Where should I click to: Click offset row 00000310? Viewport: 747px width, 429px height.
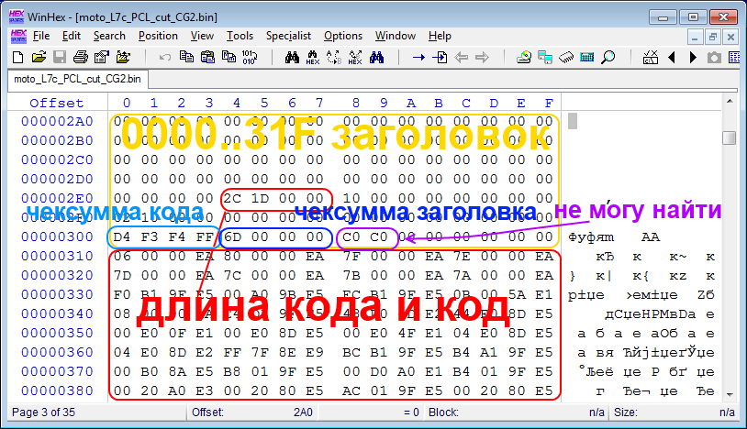[x=57, y=256]
